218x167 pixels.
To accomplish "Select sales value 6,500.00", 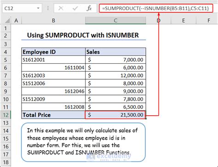I will point(115,107).
